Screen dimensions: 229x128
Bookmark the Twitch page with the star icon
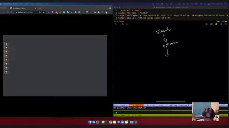pos(44,12)
